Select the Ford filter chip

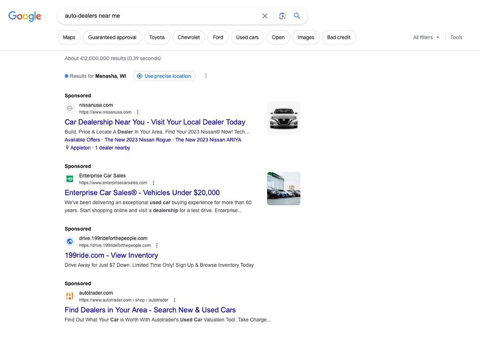point(218,38)
